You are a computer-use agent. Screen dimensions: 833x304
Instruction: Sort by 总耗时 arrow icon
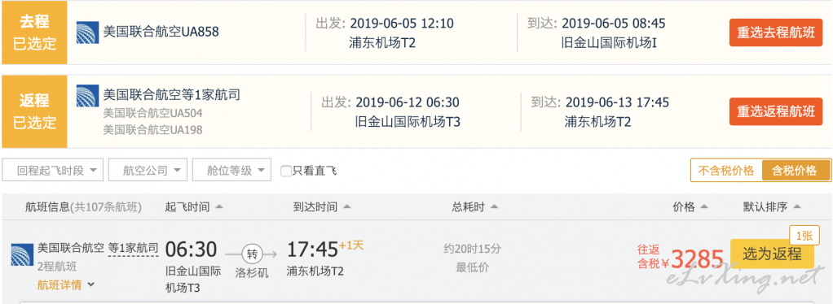494,207
